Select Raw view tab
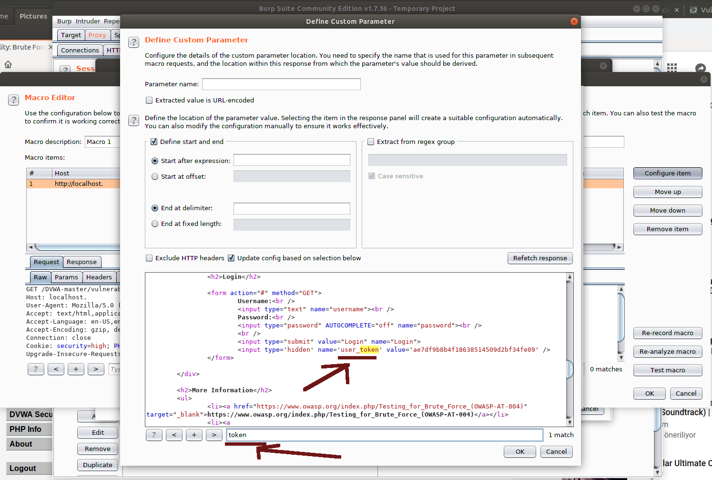The image size is (712, 480). coord(41,277)
